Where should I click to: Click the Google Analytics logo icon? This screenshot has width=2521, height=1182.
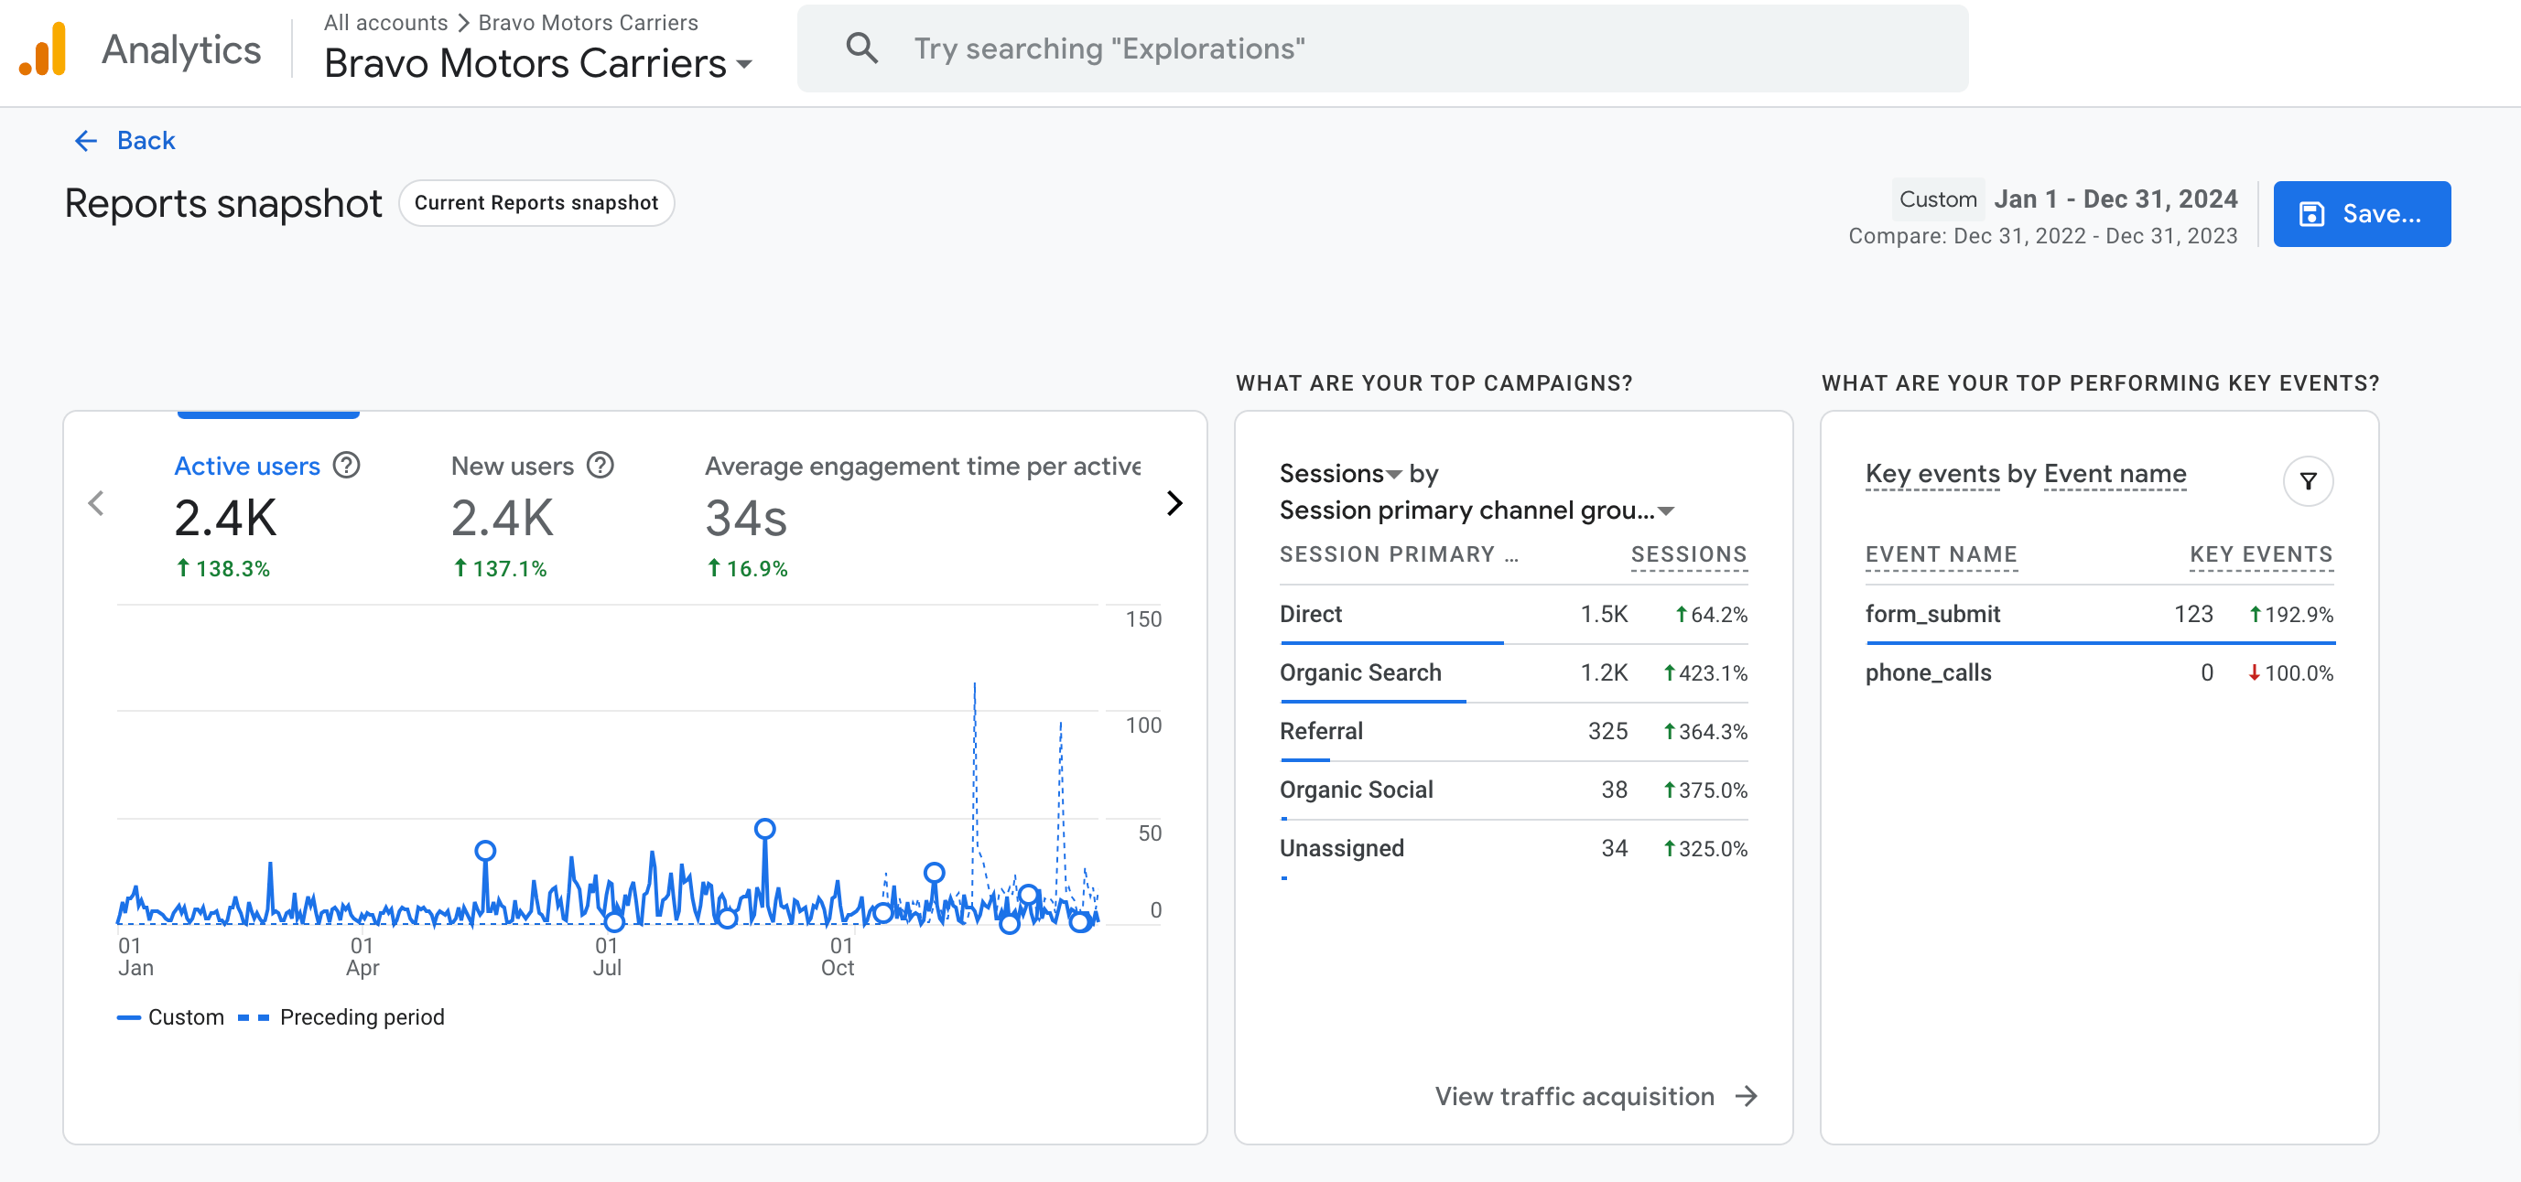(43, 48)
